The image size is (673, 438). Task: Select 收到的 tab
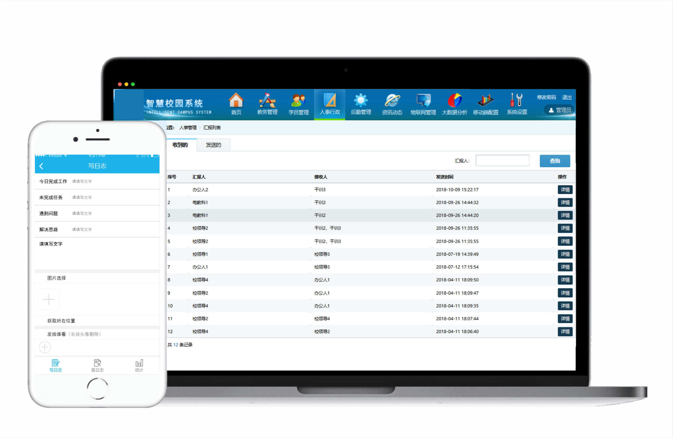pyautogui.click(x=180, y=145)
